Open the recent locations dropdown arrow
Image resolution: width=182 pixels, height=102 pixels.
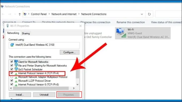tap(15, 14)
